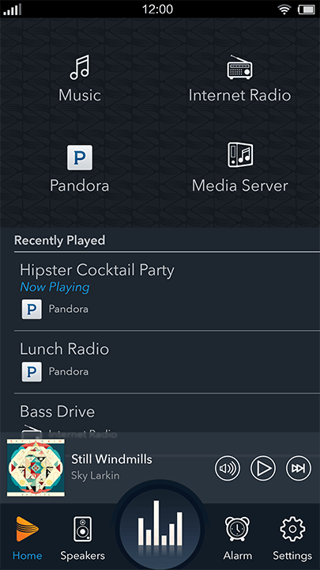Open the Media Server icon
Image resolution: width=320 pixels, height=570 pixels.
coord(240,155)
